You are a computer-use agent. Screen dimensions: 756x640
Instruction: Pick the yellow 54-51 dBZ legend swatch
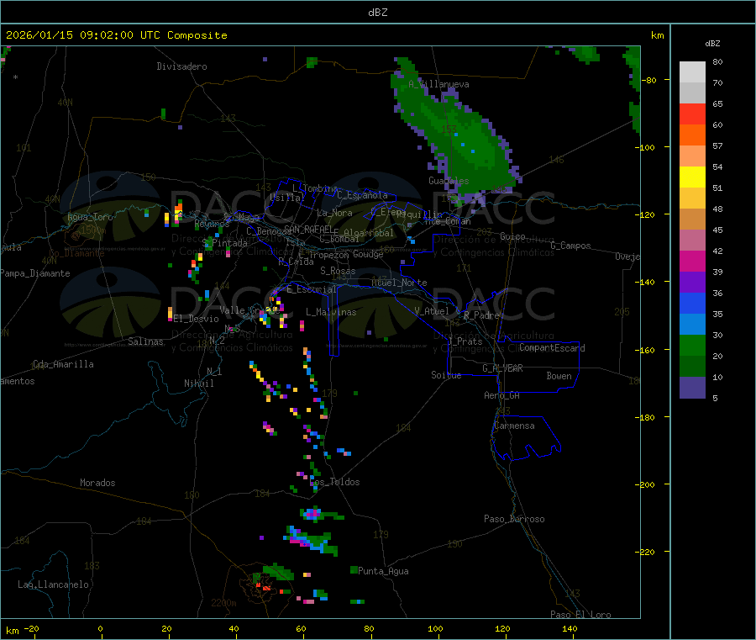pos(692,177)
